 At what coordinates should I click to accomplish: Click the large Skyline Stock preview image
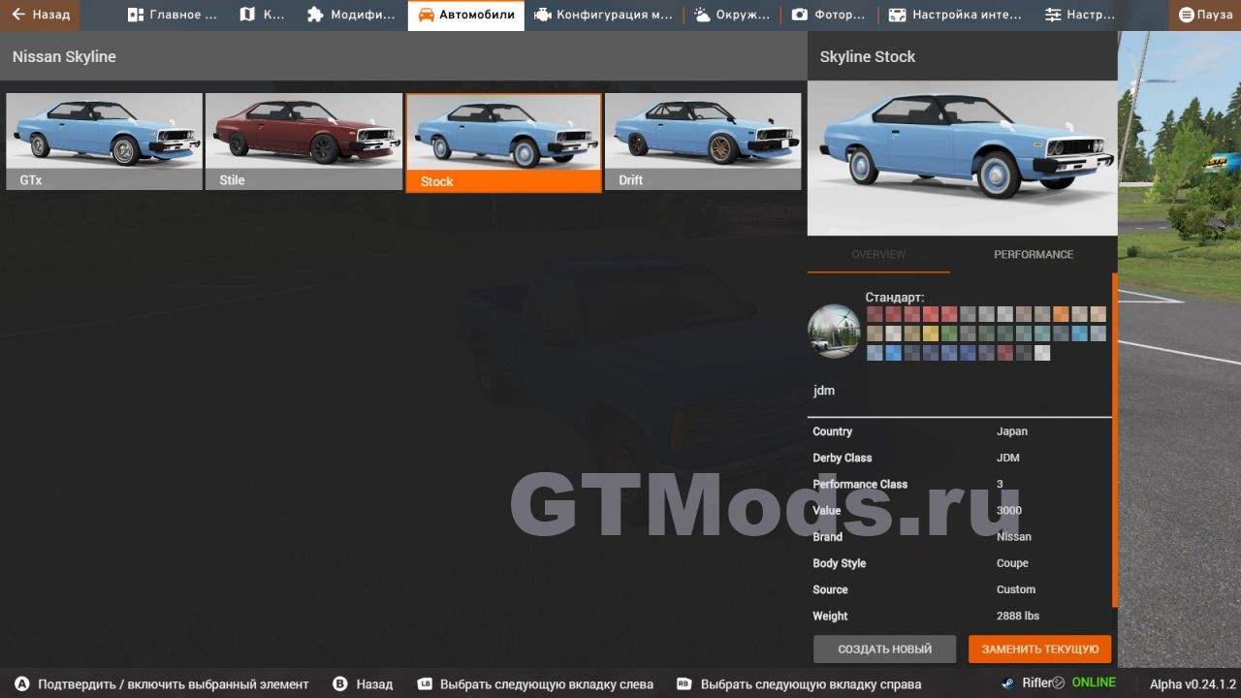pos(962,158)
